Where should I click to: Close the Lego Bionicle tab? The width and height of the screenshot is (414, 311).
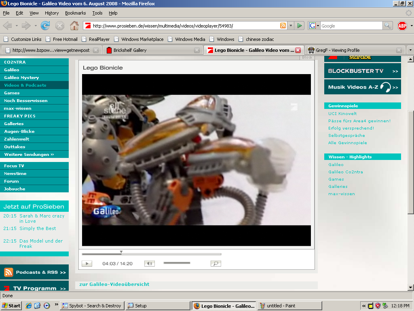[298, 50]
